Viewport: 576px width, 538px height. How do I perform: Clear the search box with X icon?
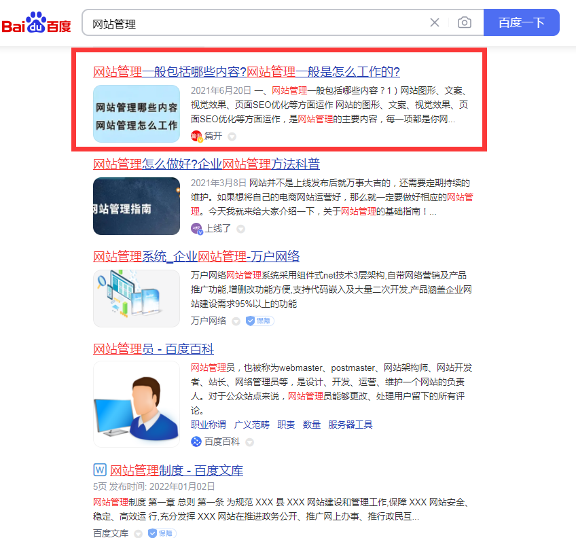click(435, 23)
